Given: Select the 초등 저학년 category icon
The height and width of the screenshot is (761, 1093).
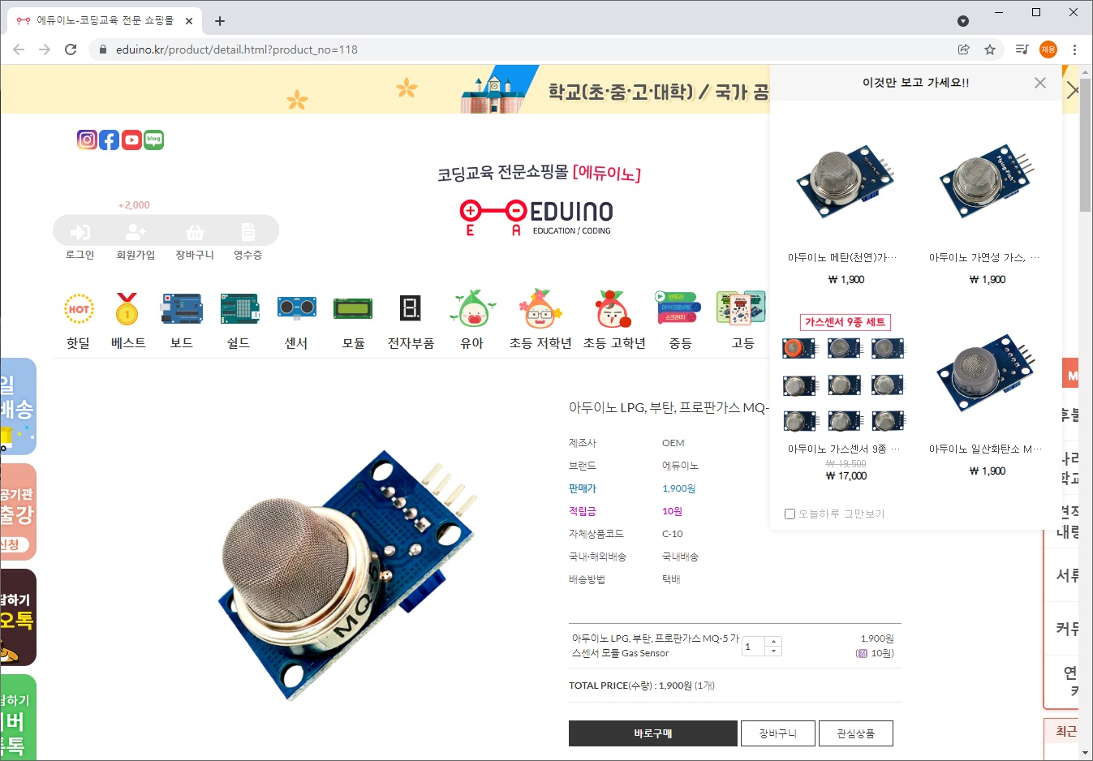Looking at the screenshot, I should [x=540, y=309].
